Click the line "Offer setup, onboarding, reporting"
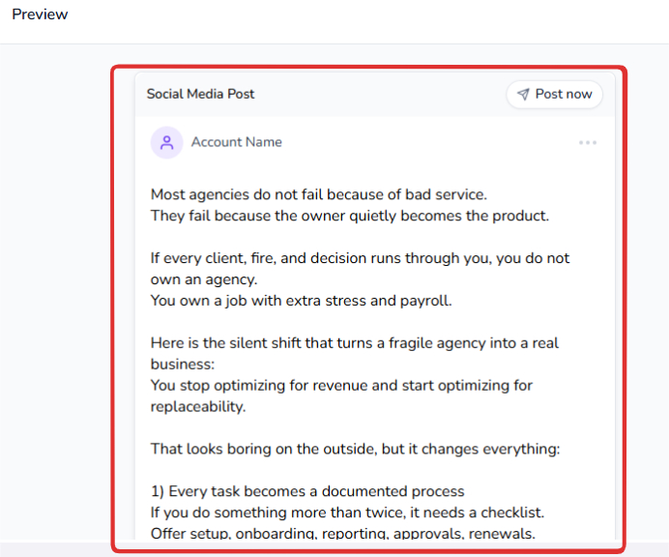 point(342,534)
